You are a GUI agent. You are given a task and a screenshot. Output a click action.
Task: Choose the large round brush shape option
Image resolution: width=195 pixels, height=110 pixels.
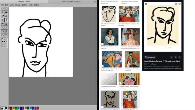click(2, 39)
